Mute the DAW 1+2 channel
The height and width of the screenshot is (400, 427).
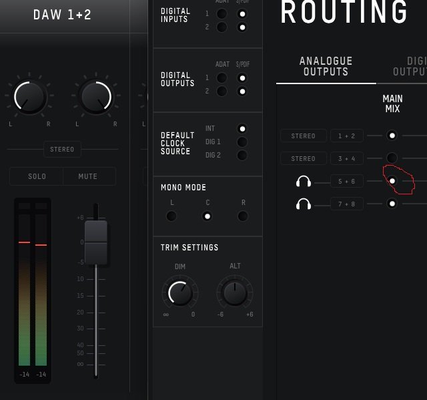pyautogui.click(x=89, y=176)
